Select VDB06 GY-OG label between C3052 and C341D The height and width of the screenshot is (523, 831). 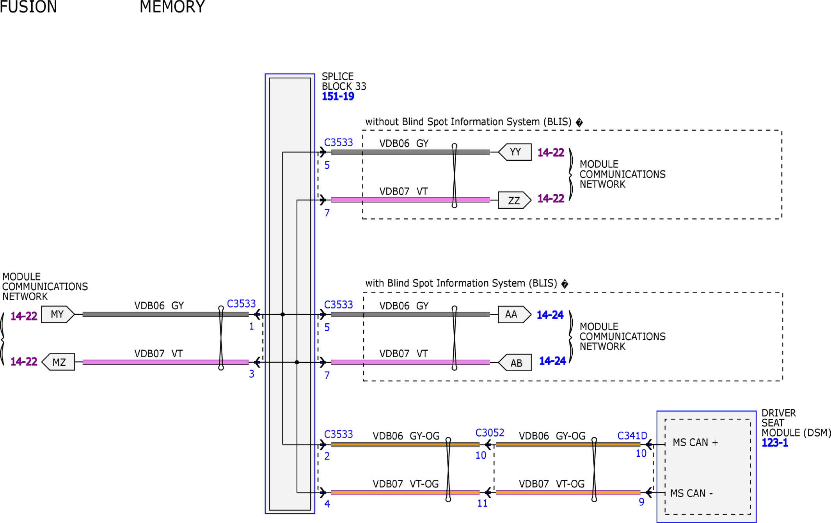point(552,436)
